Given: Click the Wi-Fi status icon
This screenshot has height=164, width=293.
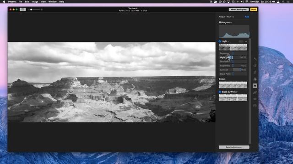Looking at the screenshot, I should tap(247, 2).
